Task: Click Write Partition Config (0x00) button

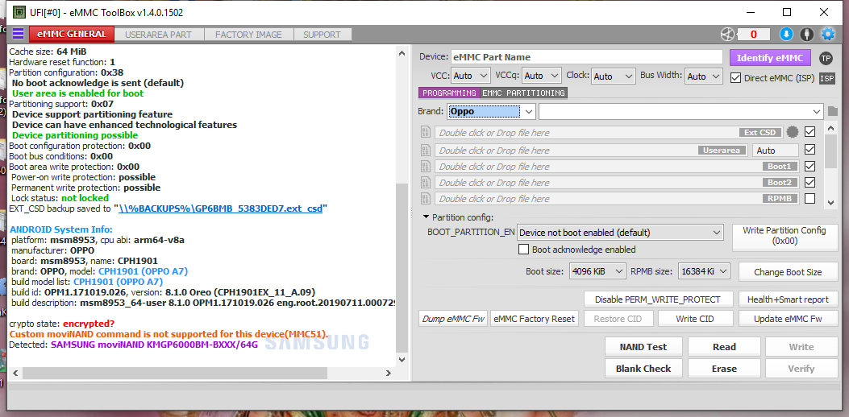Action: coord(784,237)
